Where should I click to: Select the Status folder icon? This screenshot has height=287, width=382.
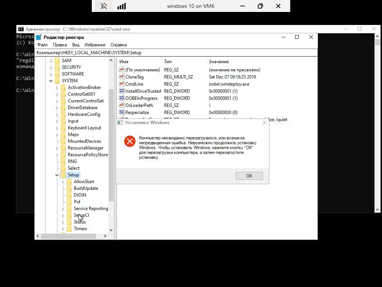click(69, 222)
